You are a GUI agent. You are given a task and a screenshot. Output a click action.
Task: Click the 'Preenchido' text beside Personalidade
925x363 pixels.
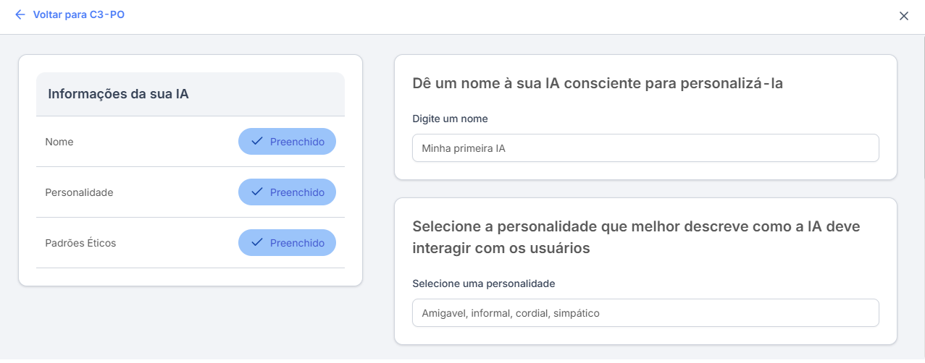(297, 192)
